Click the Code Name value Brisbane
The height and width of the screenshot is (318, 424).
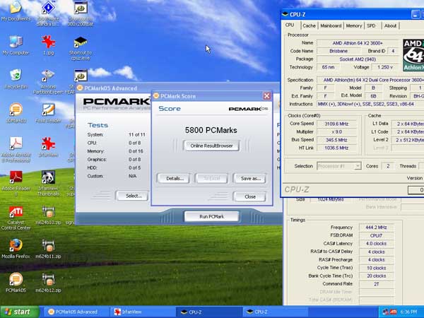pos(338,51)
